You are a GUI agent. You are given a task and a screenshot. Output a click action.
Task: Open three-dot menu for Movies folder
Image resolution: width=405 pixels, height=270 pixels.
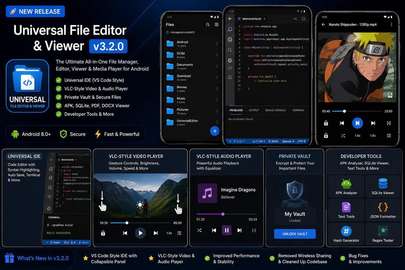click(x=217, y=89)
